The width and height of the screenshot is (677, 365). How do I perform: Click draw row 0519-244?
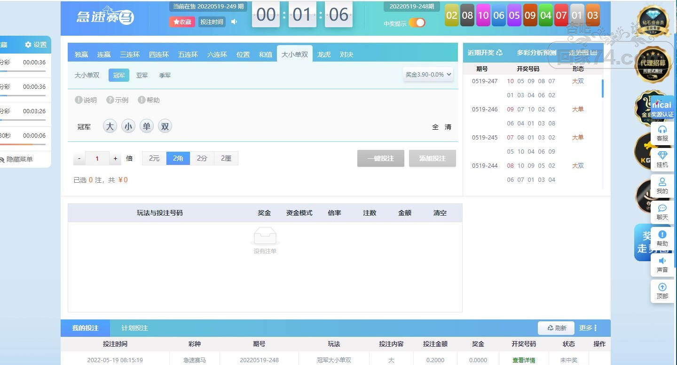tap(532, 172)
